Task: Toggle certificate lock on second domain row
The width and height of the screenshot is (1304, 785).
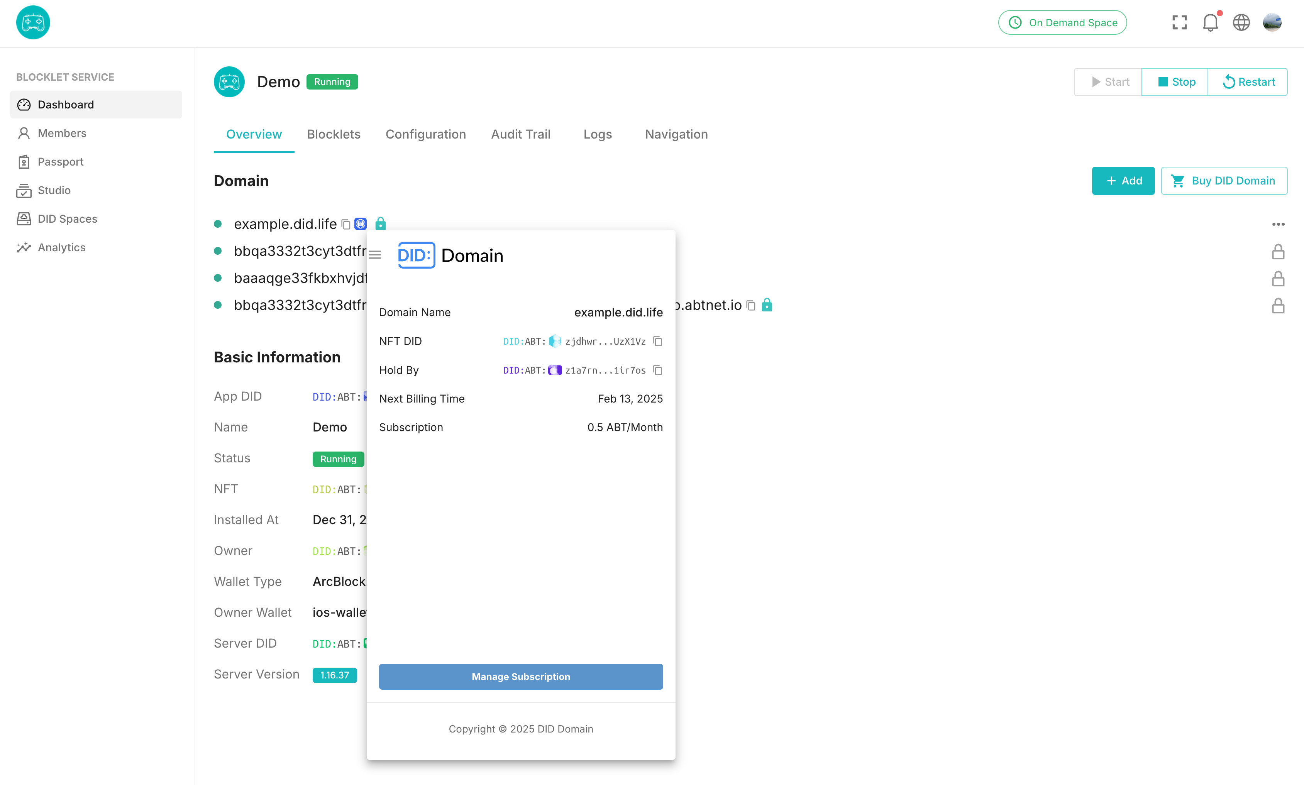Action: click(x=1278, y=252)
